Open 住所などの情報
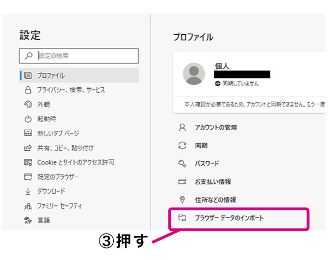This screenshot has width=335, height=260. [216, 200]
